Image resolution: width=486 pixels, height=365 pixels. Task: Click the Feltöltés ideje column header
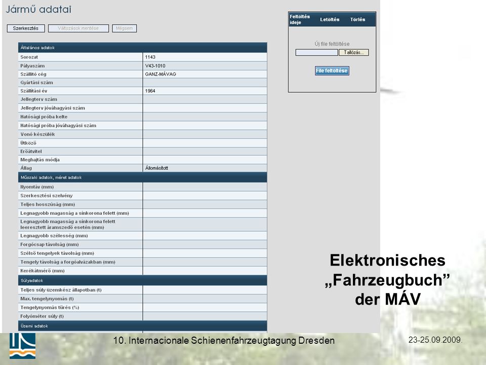click(300, 19)
